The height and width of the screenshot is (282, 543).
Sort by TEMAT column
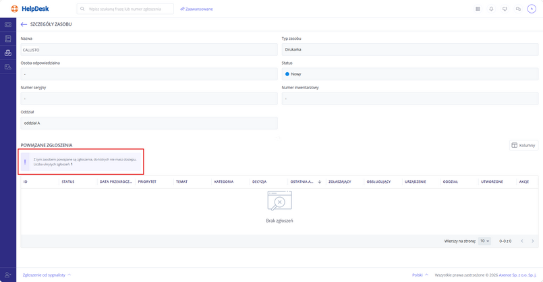pos(181,181)
